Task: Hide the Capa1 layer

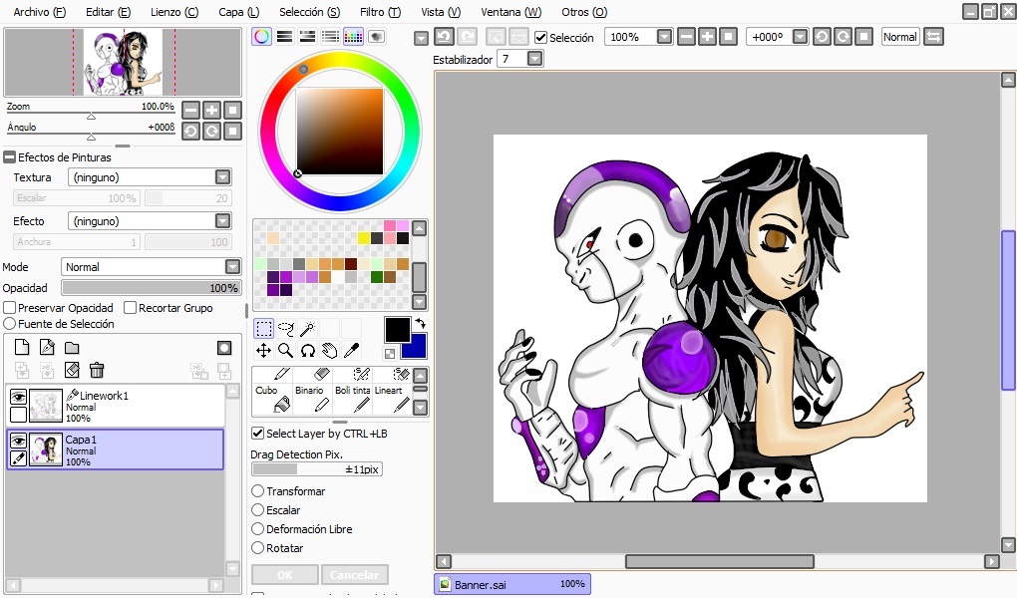Action: coord(18,441)
